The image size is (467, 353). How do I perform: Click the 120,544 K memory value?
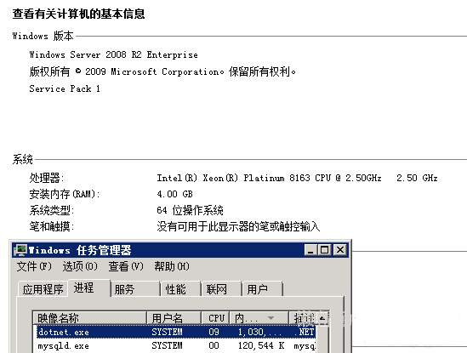[261, 345]
